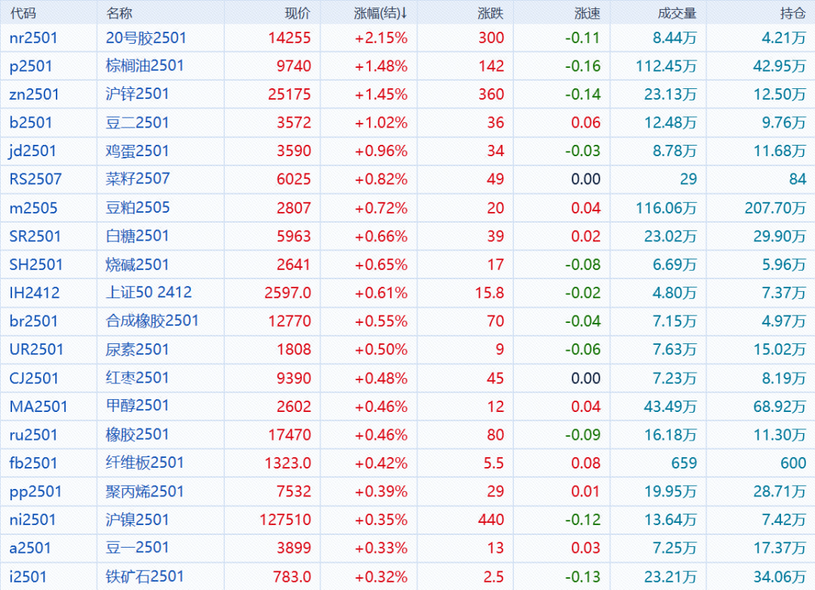Open the RS2507 code link
Viewport: 815px width, 590px height.
click(x=35, y=180)
